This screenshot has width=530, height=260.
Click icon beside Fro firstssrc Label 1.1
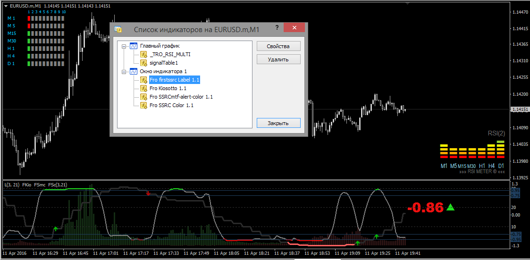point(143,80)
